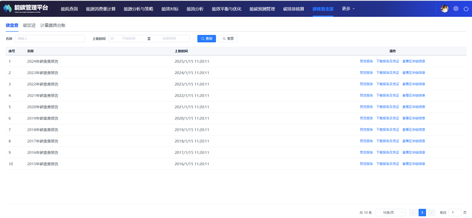View 查看区块链信息 for 2022 report
This screenshot has height=218, width=472.
click(414, 84)
